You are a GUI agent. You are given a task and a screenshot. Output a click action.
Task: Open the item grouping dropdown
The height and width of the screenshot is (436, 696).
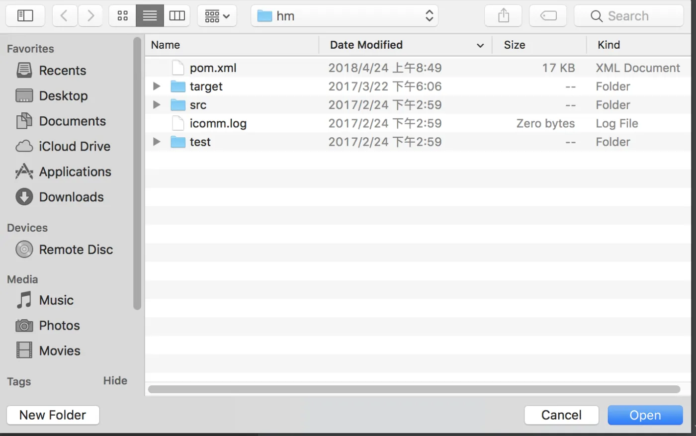[217, 16]
